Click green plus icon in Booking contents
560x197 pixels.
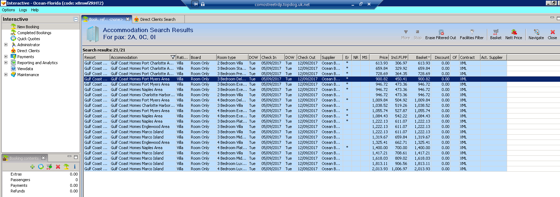pyautogui.click(x=32, y=167)
